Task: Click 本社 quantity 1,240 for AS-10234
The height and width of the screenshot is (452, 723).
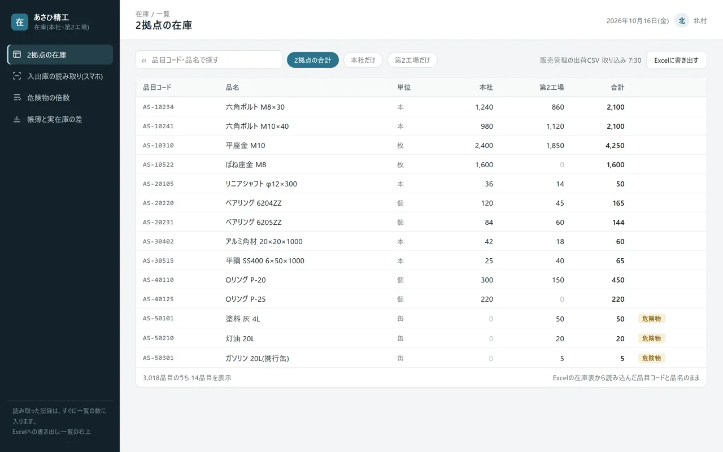Action: 484,107
